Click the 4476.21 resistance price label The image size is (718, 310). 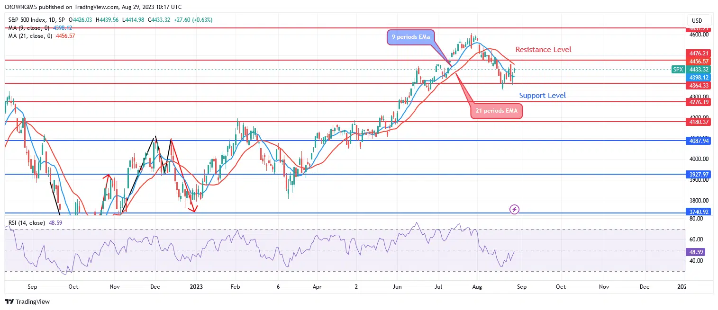point(698,53)
